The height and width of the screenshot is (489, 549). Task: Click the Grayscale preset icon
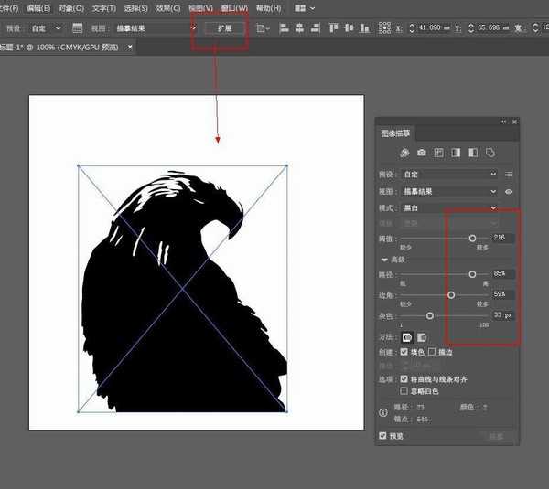[x=456, y=153]
